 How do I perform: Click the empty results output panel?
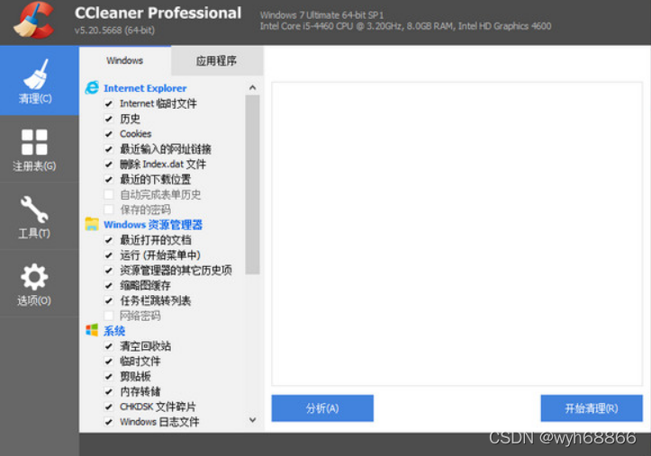pyautogui.click(x=457, y=234)
